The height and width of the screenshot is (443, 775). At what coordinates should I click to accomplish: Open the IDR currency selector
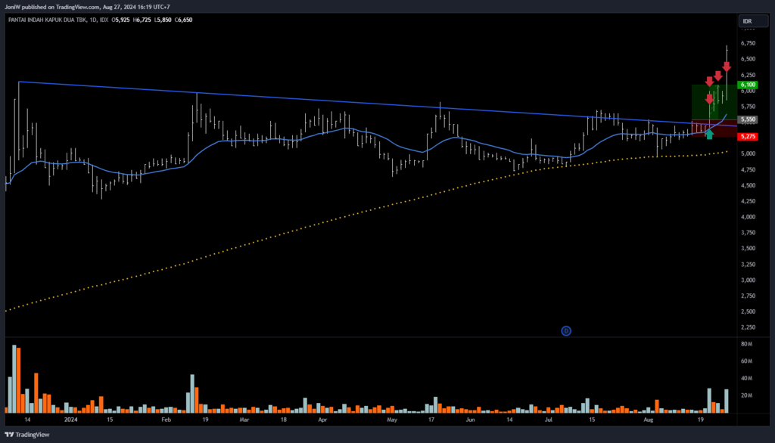pyautogui.click(x=747, y=20)
